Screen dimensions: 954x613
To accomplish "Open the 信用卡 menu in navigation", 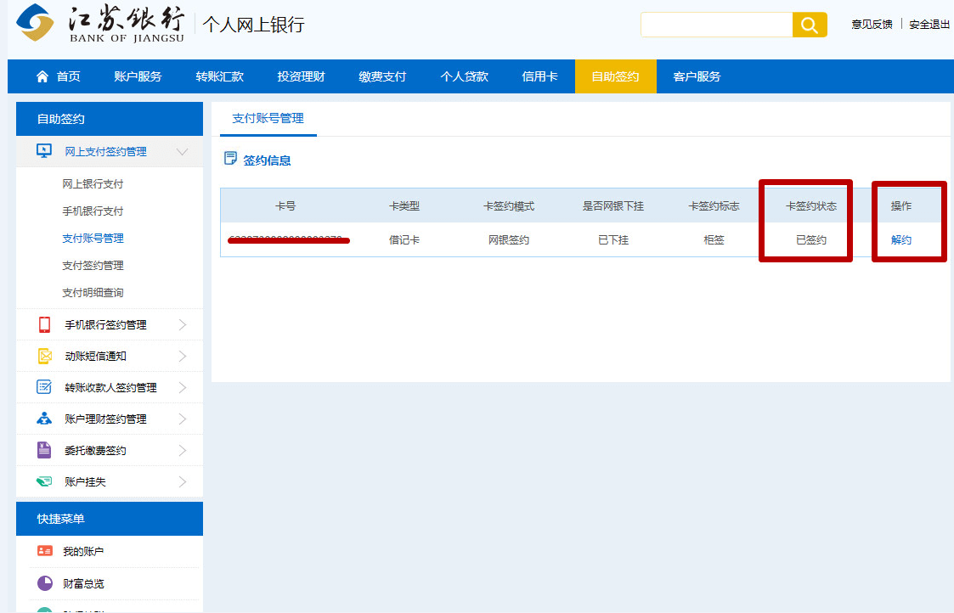I will tap(539, 76).
